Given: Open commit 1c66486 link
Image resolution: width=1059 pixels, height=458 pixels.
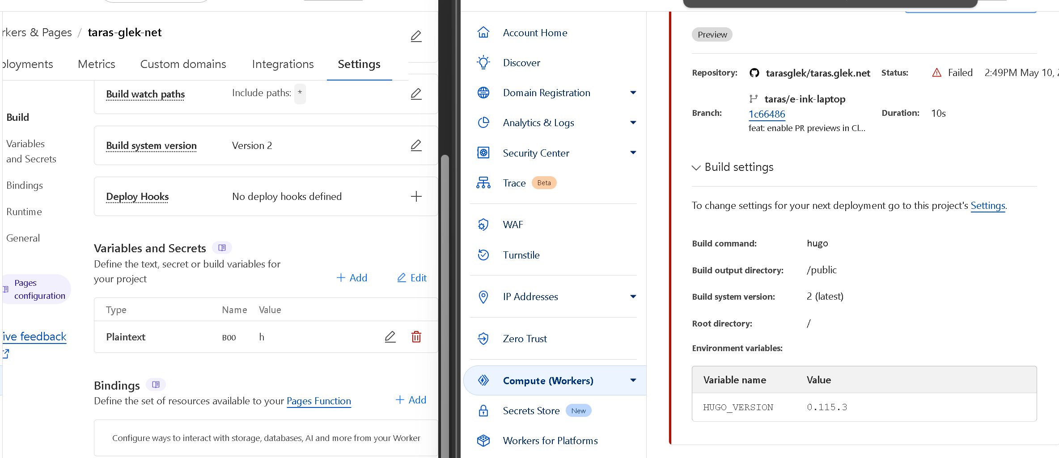Looking at the screenshot, I should pos(767,114).
